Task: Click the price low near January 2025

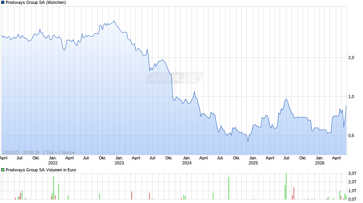Action: [x=248, y=141]
